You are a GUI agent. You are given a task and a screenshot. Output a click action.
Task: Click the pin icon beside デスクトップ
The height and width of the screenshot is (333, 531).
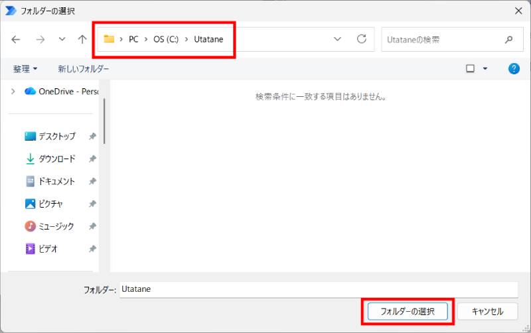pos(92,137)
